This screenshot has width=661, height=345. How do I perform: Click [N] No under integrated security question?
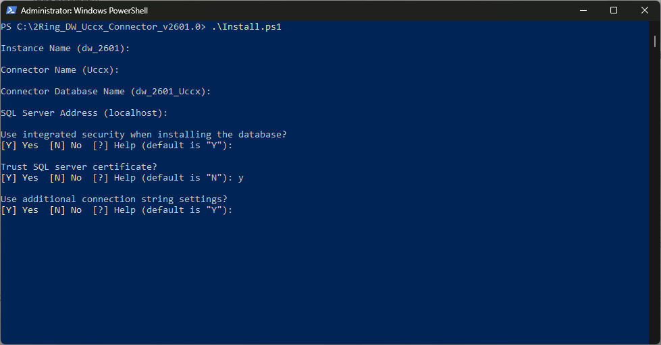65,146
